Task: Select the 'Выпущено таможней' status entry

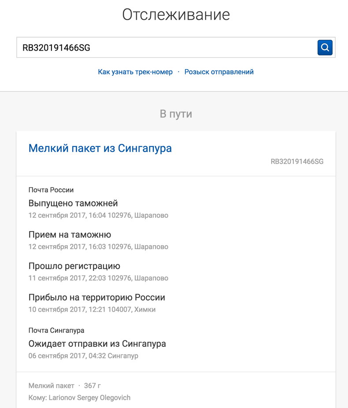Action: click(x=73, y=203)
